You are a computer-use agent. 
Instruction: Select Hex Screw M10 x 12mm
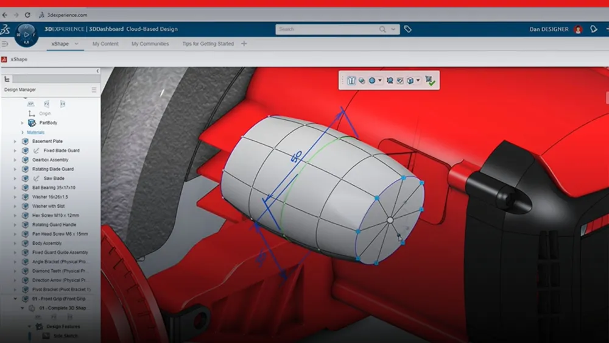point(55,215)
